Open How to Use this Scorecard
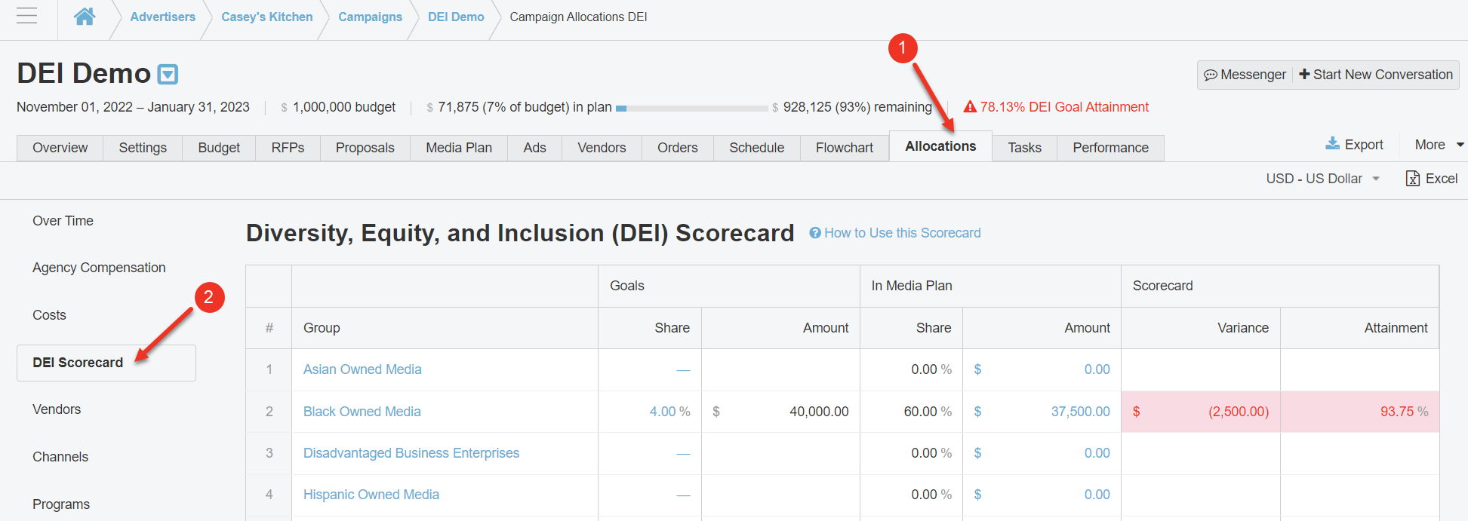The height and width of the screenshot is (521, 1468). pyautogui.click(x=903, y=233)
